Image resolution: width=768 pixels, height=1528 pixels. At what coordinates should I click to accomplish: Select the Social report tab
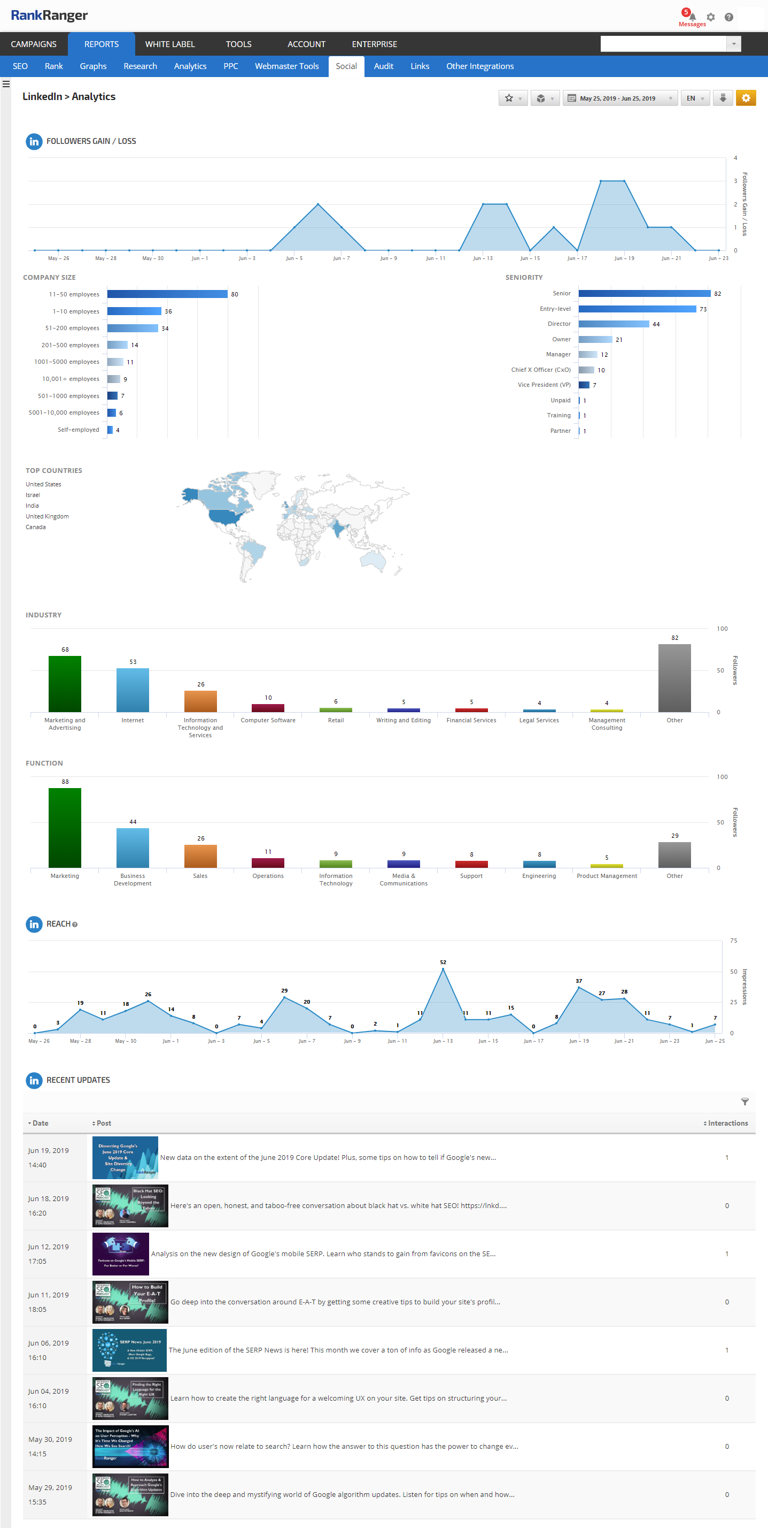tap(346, 66)
